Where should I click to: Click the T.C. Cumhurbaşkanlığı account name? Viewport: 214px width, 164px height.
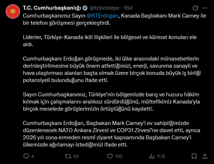48,8
